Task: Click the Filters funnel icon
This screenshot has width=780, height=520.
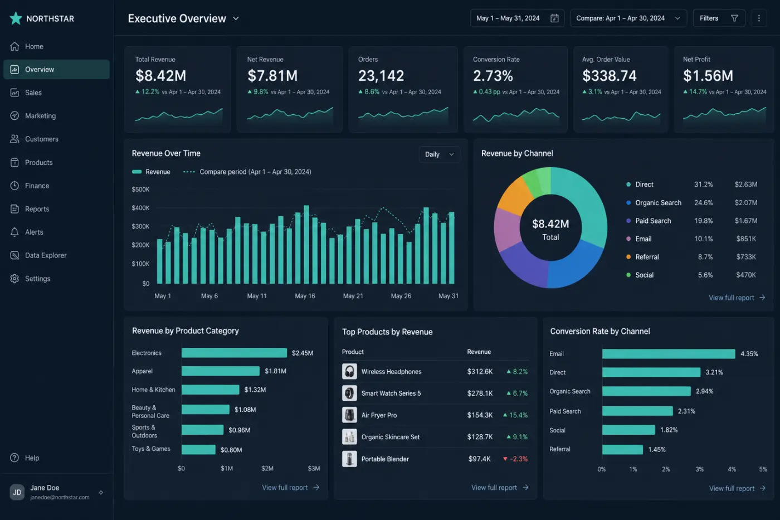Action: point(734,18)
